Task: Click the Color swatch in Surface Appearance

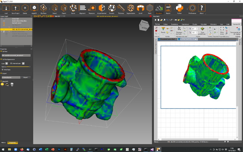Action: coord(6,63)
